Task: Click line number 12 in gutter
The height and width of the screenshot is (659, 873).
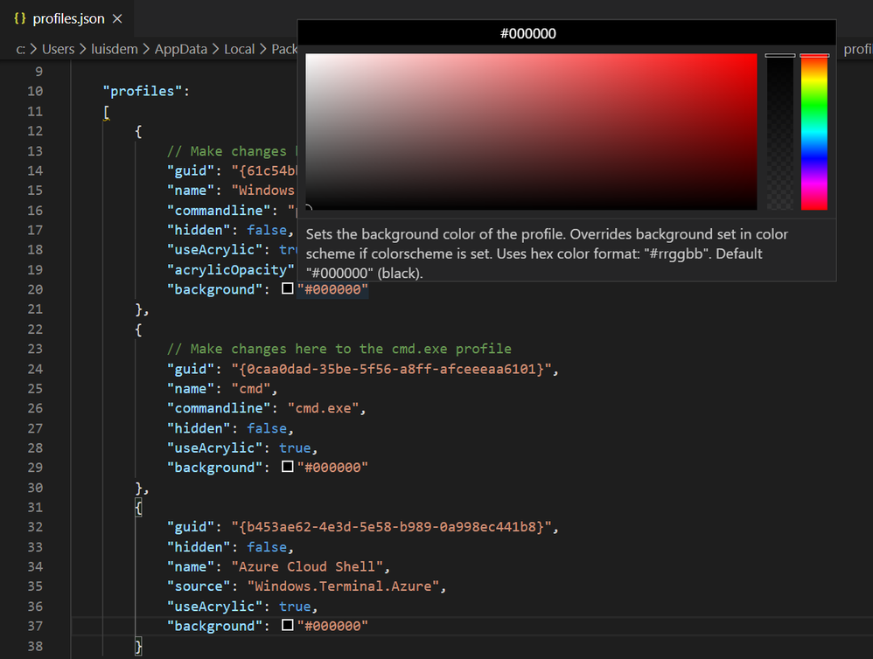Action: point(35,131)
